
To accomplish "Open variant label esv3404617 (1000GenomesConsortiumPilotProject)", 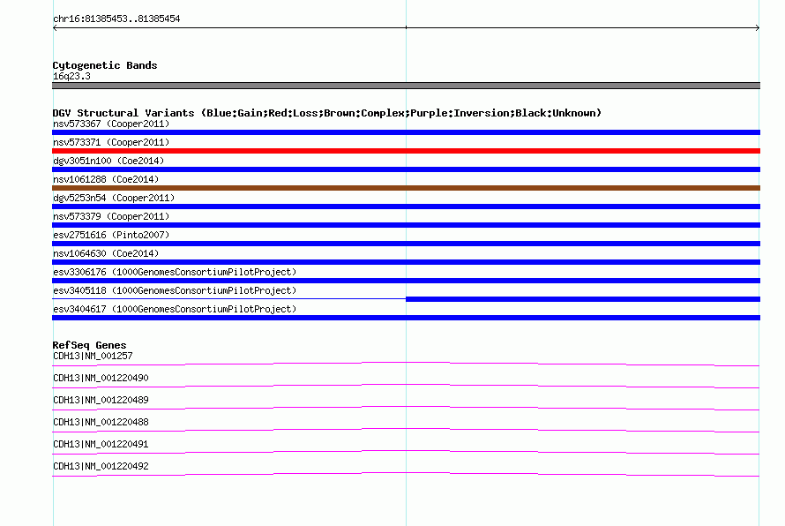I will coord(175,309).
